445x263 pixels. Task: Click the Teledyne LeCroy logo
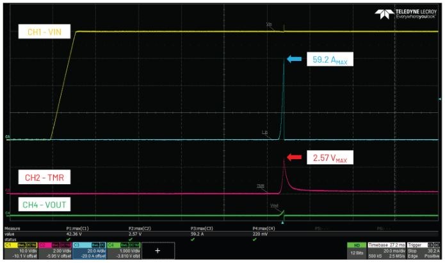406,13
